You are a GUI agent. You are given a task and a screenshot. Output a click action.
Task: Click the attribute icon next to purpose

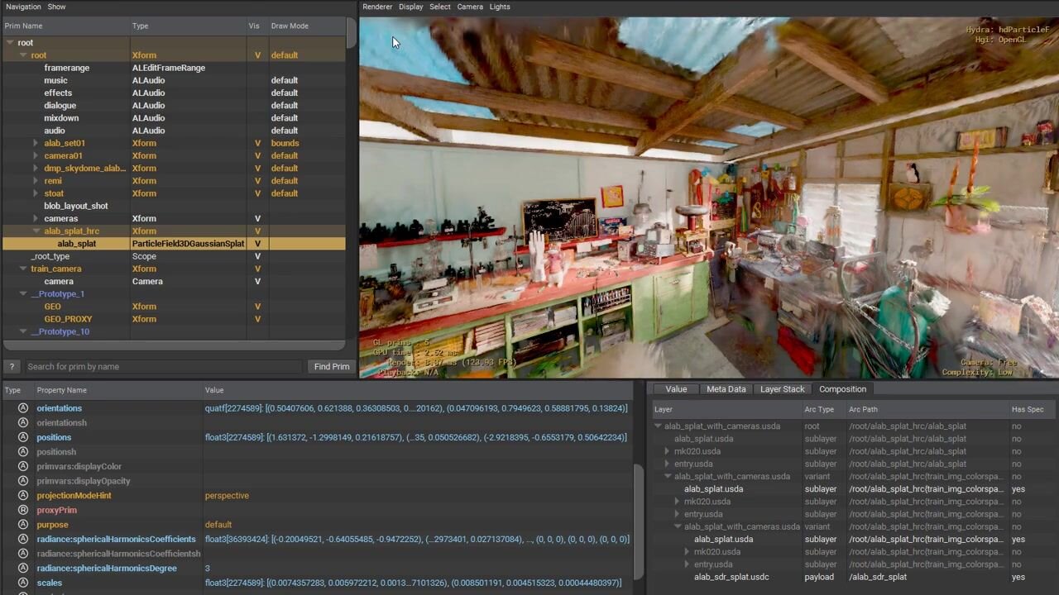click(23, 525)
